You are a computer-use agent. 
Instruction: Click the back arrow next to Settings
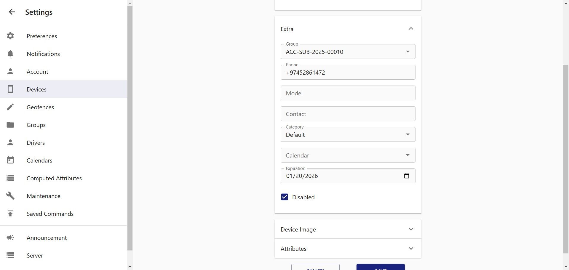point(12,12)
